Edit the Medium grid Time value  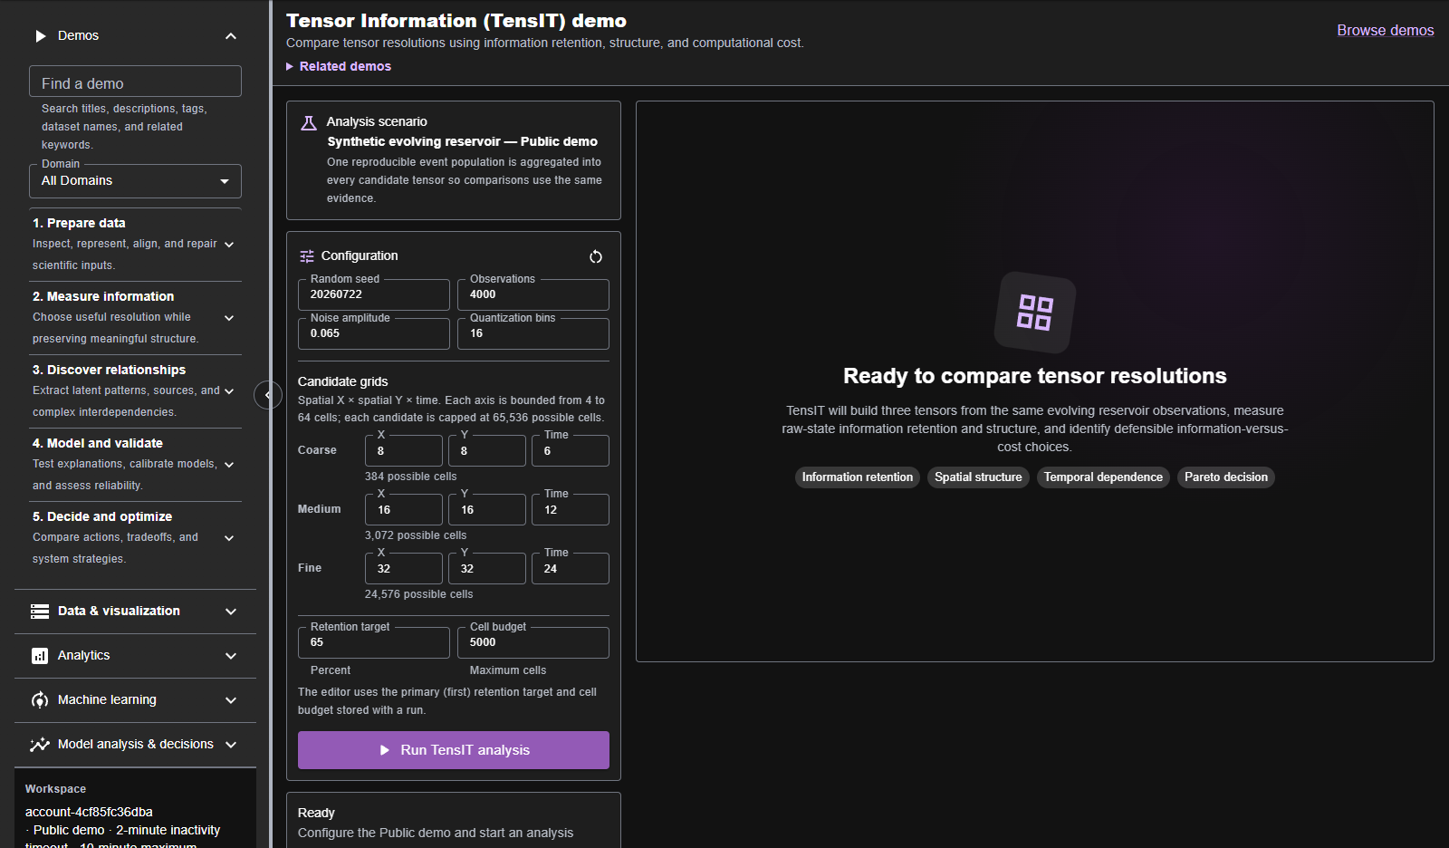point(571,510)
